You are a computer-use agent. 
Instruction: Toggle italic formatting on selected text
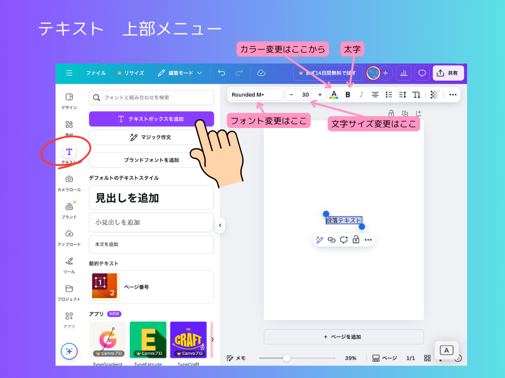(361, 95)
